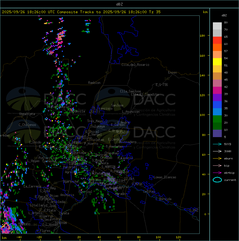Select the light gray 70-80 dBZ swatch

point(217,26)
